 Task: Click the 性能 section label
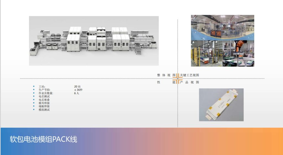pos(166,82)
